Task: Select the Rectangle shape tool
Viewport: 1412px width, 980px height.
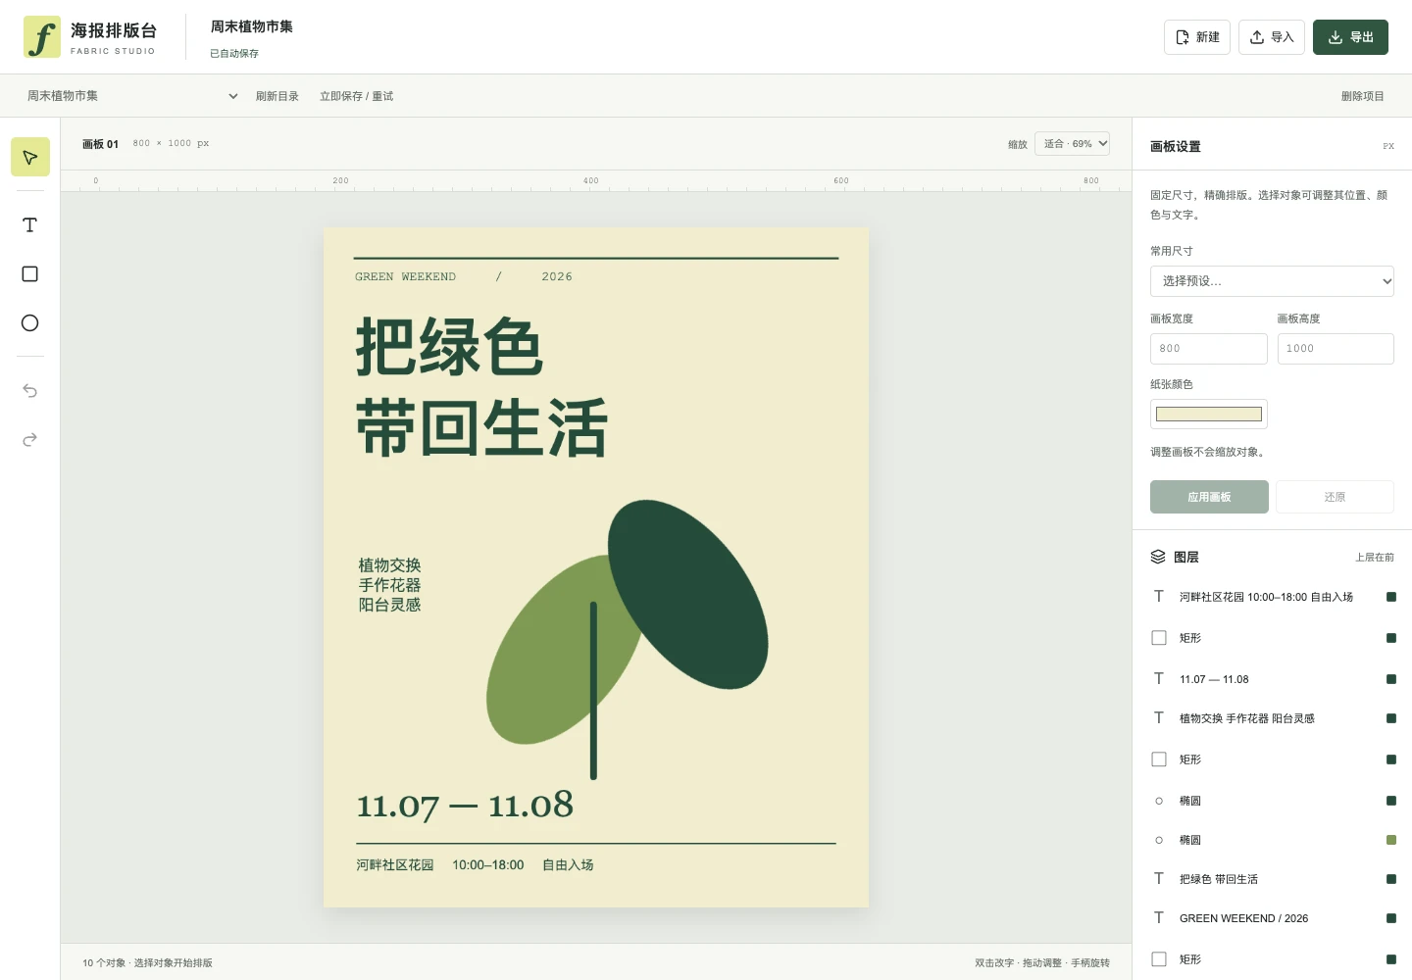Action: tap(30, 274)
